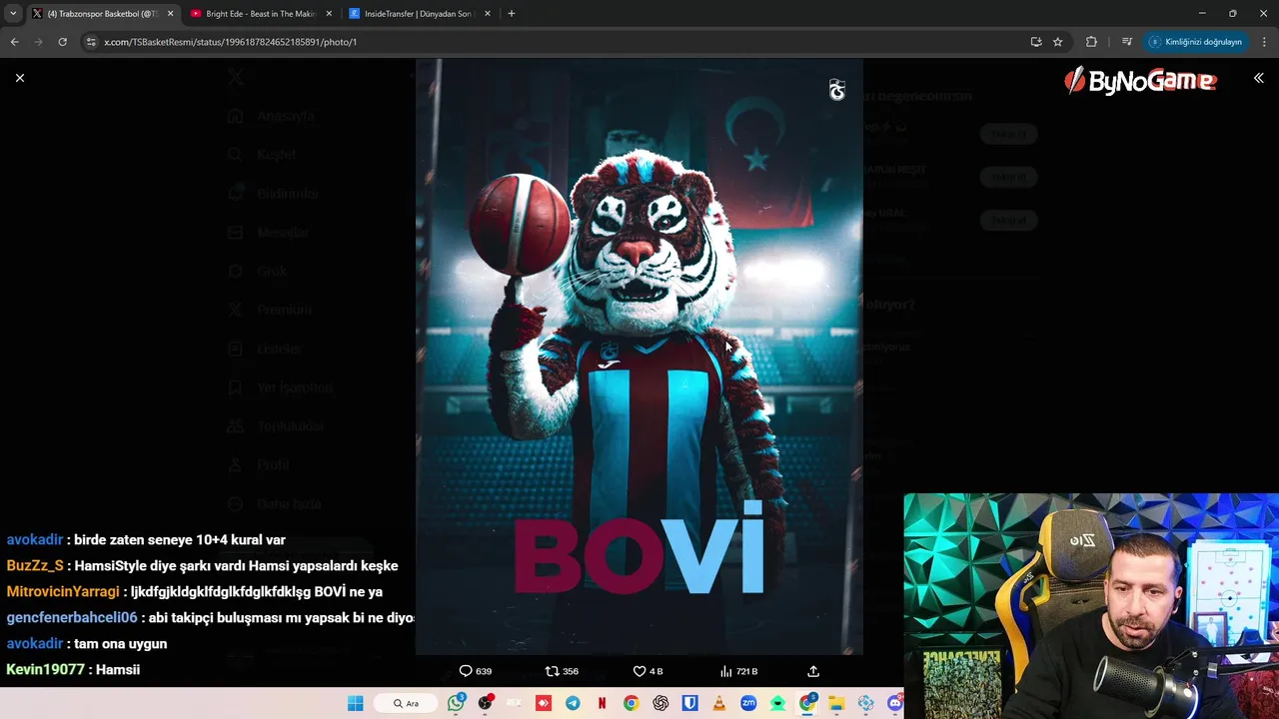This screenshot has height=719, width=1279.
Task: Go back to the previous page
Action: (14, 42)
